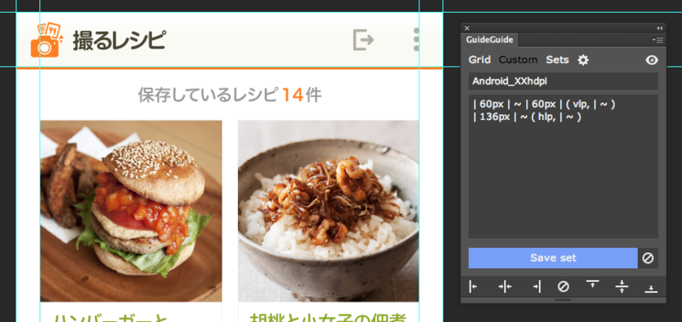
Task: Cancel set editing with the circle-slash button beside Save set
Action: 648,258
